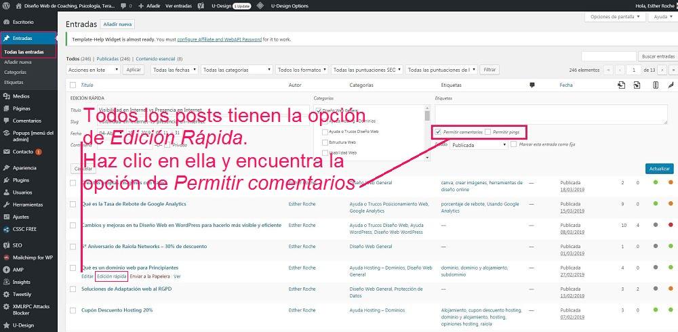The image size is (678, 332).
Task: Open Acciones en lote dropdown
Action: 94,70
